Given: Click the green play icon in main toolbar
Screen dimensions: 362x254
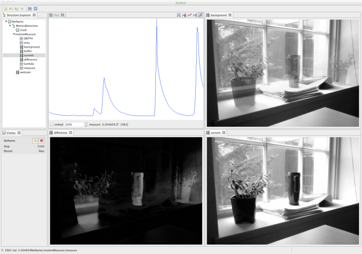Looking at the screenshot, I should 22,9.
